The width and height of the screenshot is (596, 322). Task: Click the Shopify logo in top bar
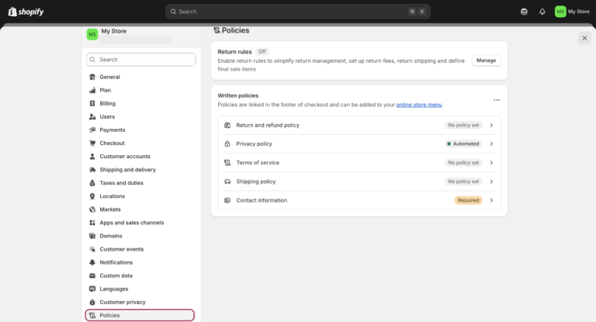click(x=26, y=12)
